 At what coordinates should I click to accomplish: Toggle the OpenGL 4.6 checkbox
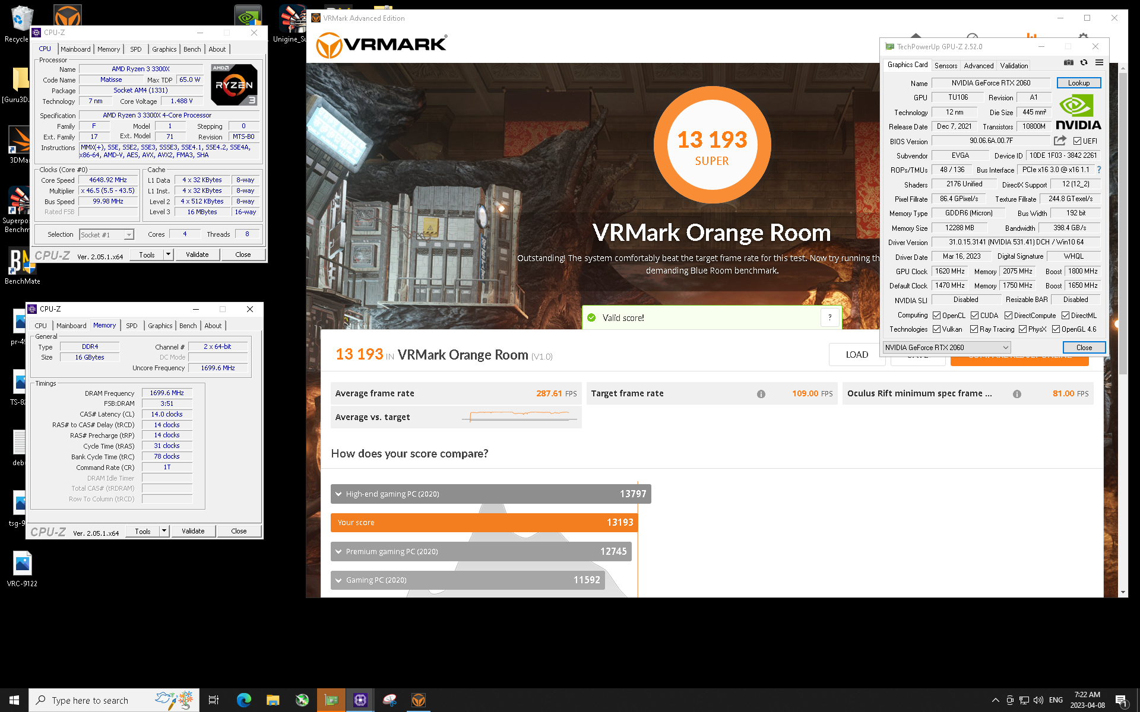[x=1056, y=329]
